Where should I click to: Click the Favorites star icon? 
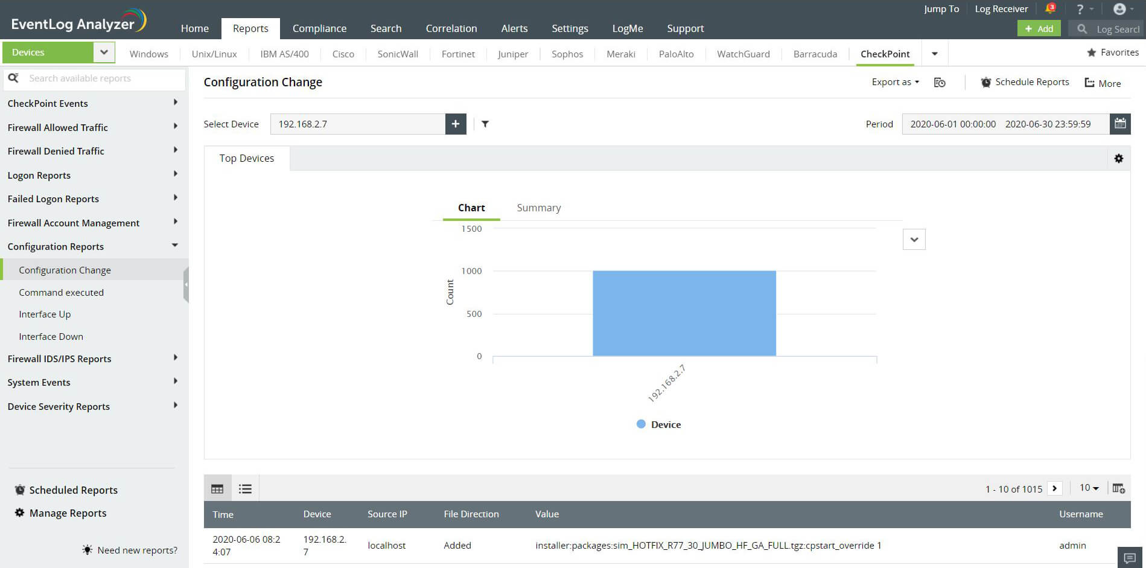(1091, 53)
